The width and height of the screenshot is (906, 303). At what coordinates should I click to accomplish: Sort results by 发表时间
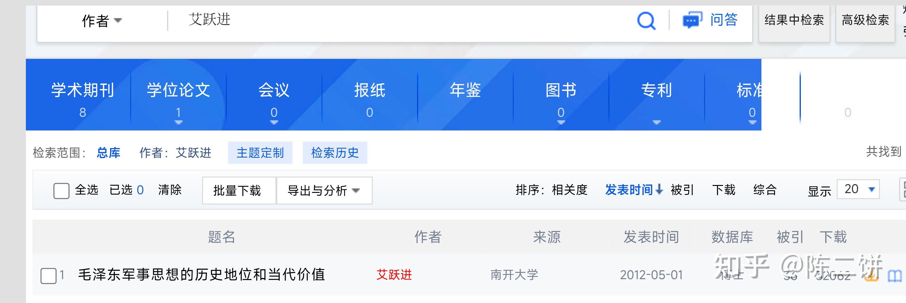coord(634,190)
